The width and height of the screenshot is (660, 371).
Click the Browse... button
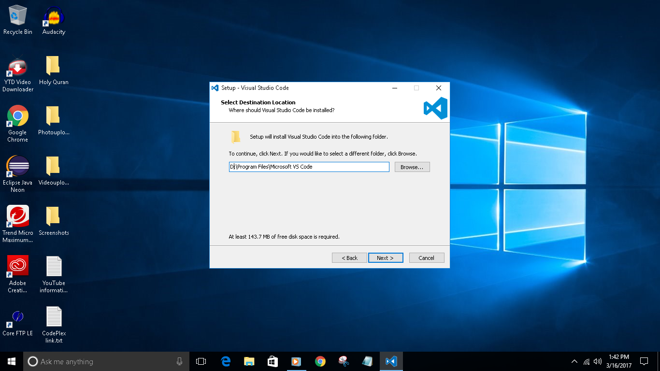tap(412, 167)
